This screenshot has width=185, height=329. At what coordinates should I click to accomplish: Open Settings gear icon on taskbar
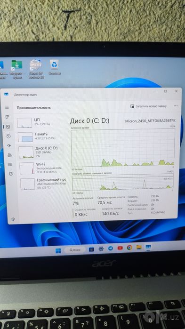101,249
